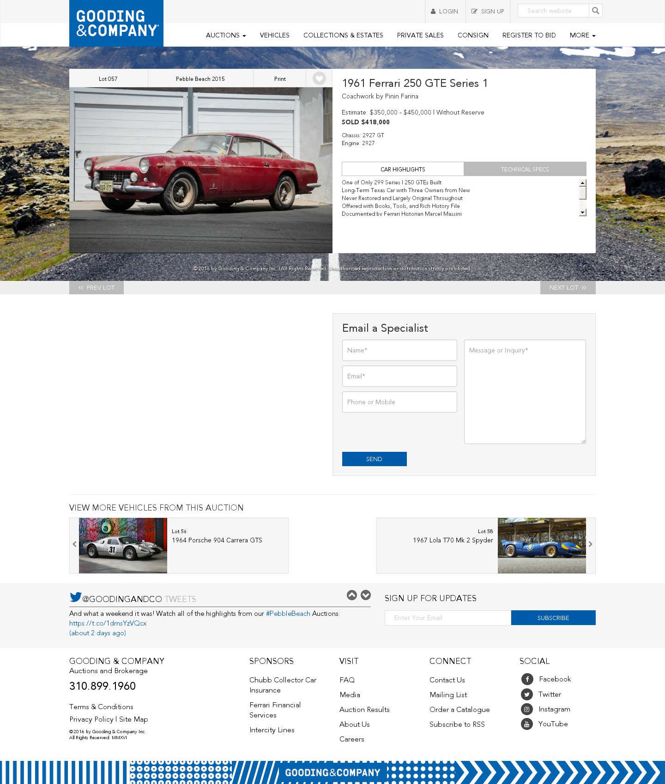Add lot to favorites heart icon
The height and width of the screenshot is (784, 665).
(319, 79)
